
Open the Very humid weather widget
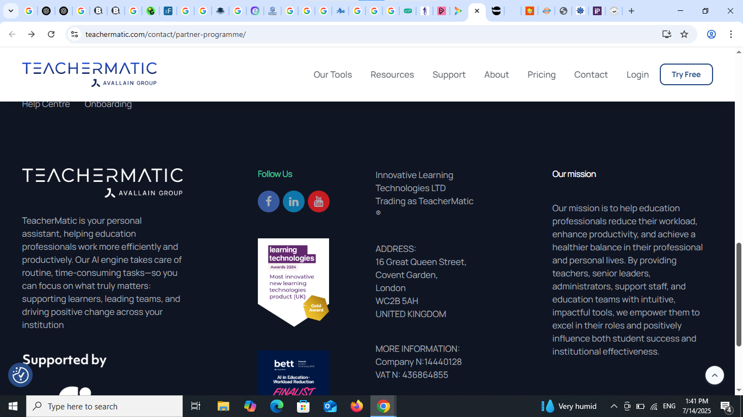(x=569, y=406)
